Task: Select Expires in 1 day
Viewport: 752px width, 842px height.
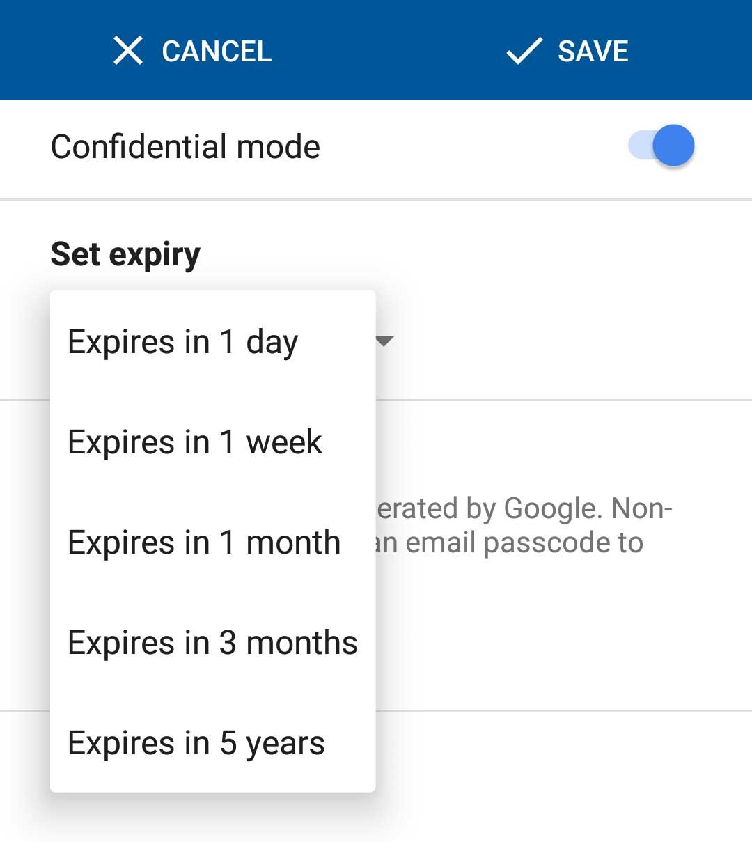Action: pyautogui.click(x=183, y=342)
